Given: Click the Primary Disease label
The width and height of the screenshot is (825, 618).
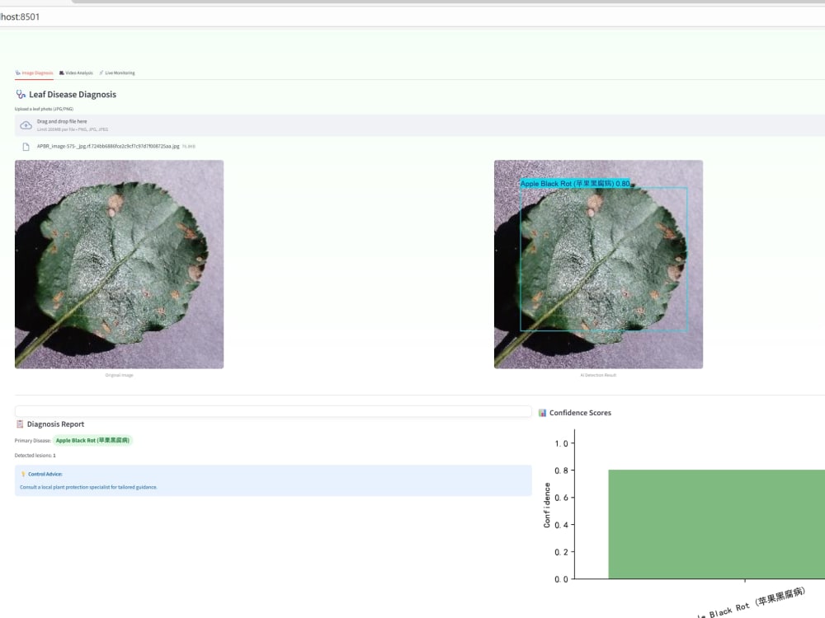Looking at the screenshot, I should click(x=33, y=441).
